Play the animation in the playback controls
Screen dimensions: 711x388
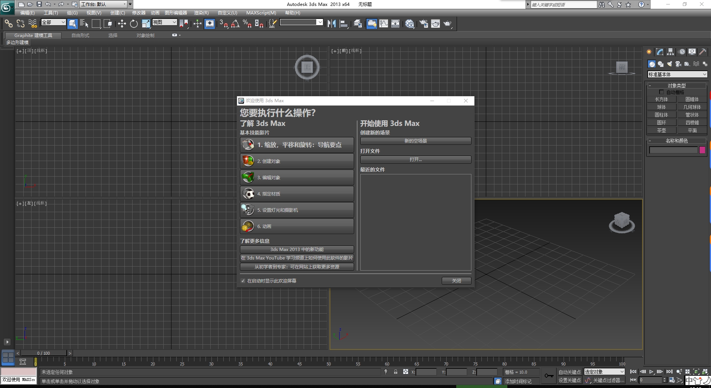tap(651, 372)
